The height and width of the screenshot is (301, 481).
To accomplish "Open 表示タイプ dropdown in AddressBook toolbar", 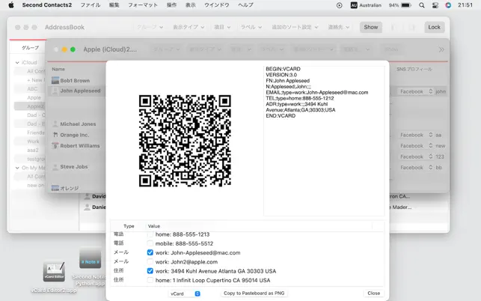I will [x=189, y=27].
